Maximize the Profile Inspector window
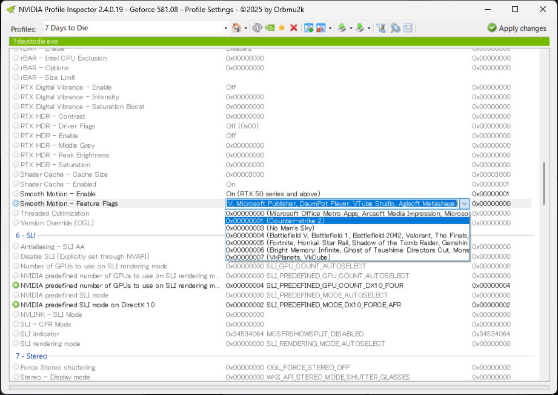The width and height of the screenshot is (558, 395). pos(515,9)
